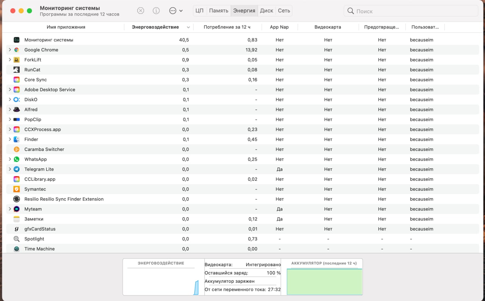Viewport: 485px width, 301px height.
Task: Switch to the ЦП tab
Action: 200,11
